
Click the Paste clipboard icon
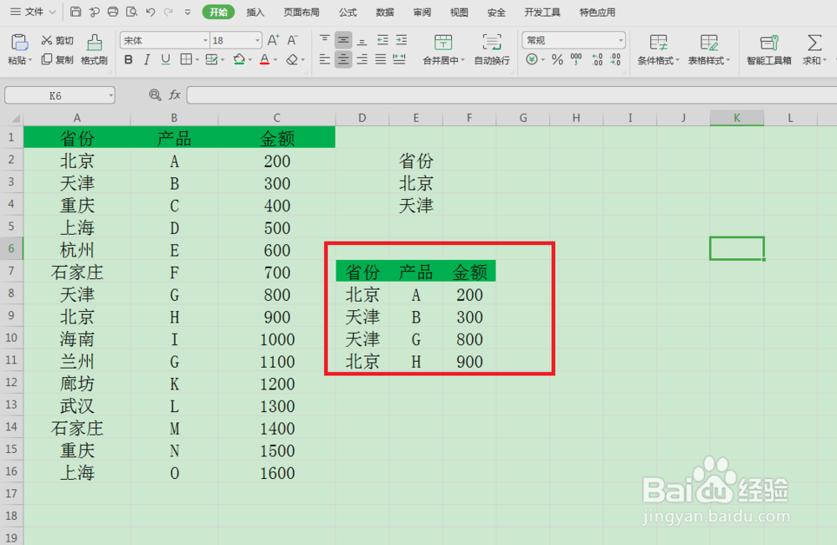(19, 42)
